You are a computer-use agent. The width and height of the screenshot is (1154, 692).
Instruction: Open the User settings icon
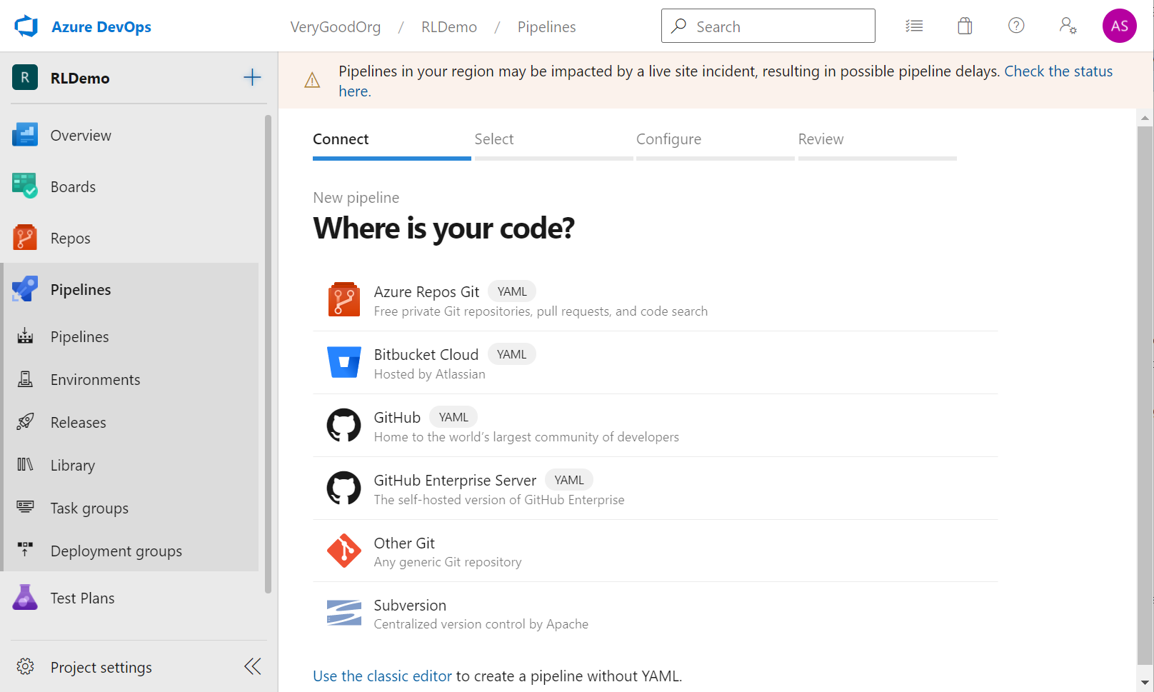click(x=1068, y=26)
